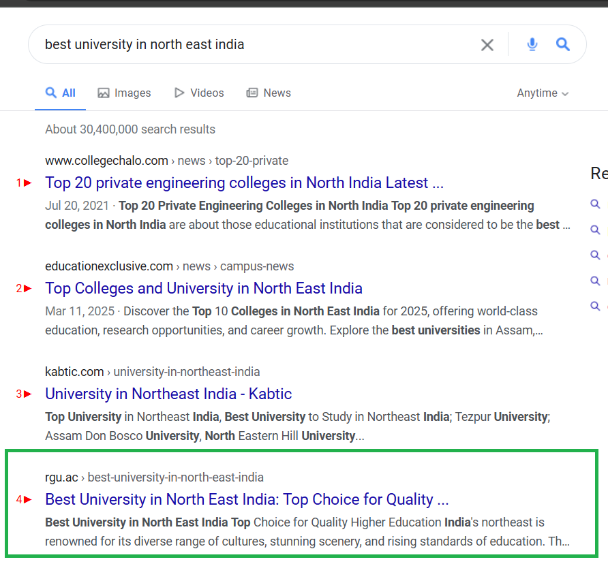The height and width of the screenshot is (566, 608).
Task: Clear the search query with the X icon
Action: point(487,45)
